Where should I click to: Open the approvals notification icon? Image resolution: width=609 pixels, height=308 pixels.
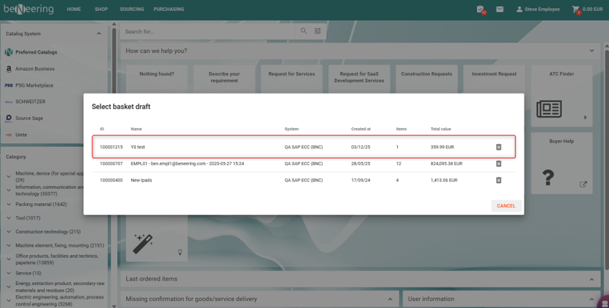[x=480, y=9]
